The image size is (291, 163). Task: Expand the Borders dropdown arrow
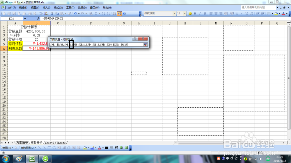pos(272,14)
